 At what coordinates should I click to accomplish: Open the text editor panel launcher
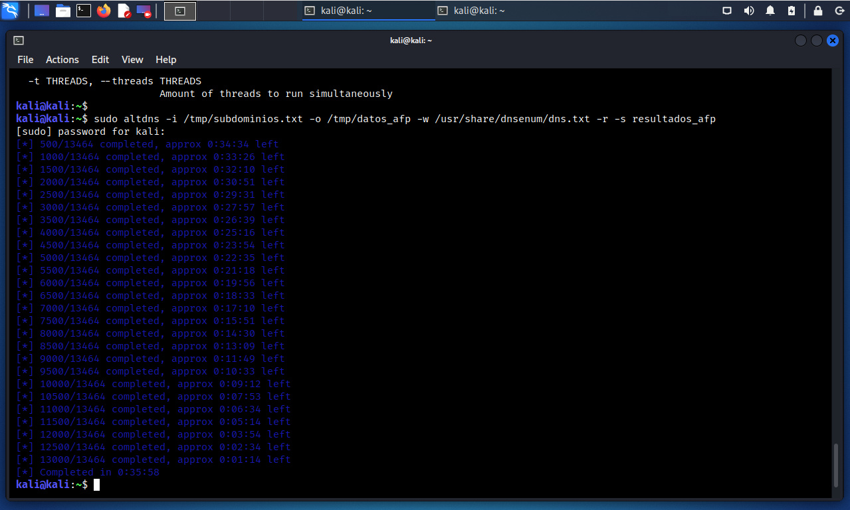124,11
